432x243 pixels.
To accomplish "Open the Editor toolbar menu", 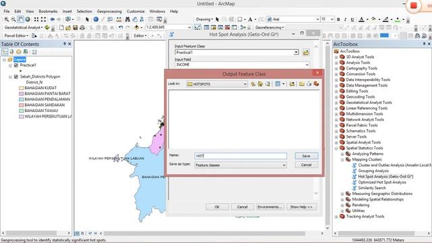I will click(140, 36).
